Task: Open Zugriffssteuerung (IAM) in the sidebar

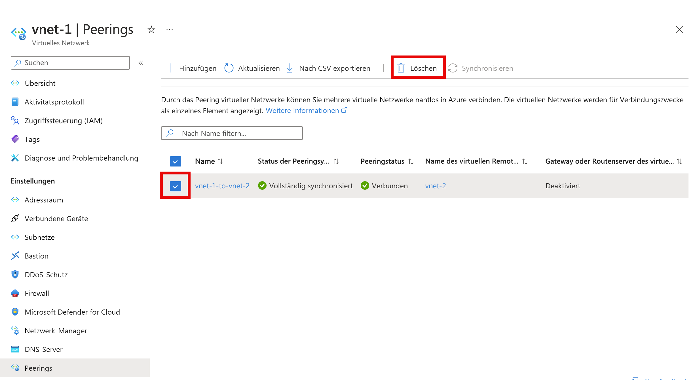Action: pos(15,120)
